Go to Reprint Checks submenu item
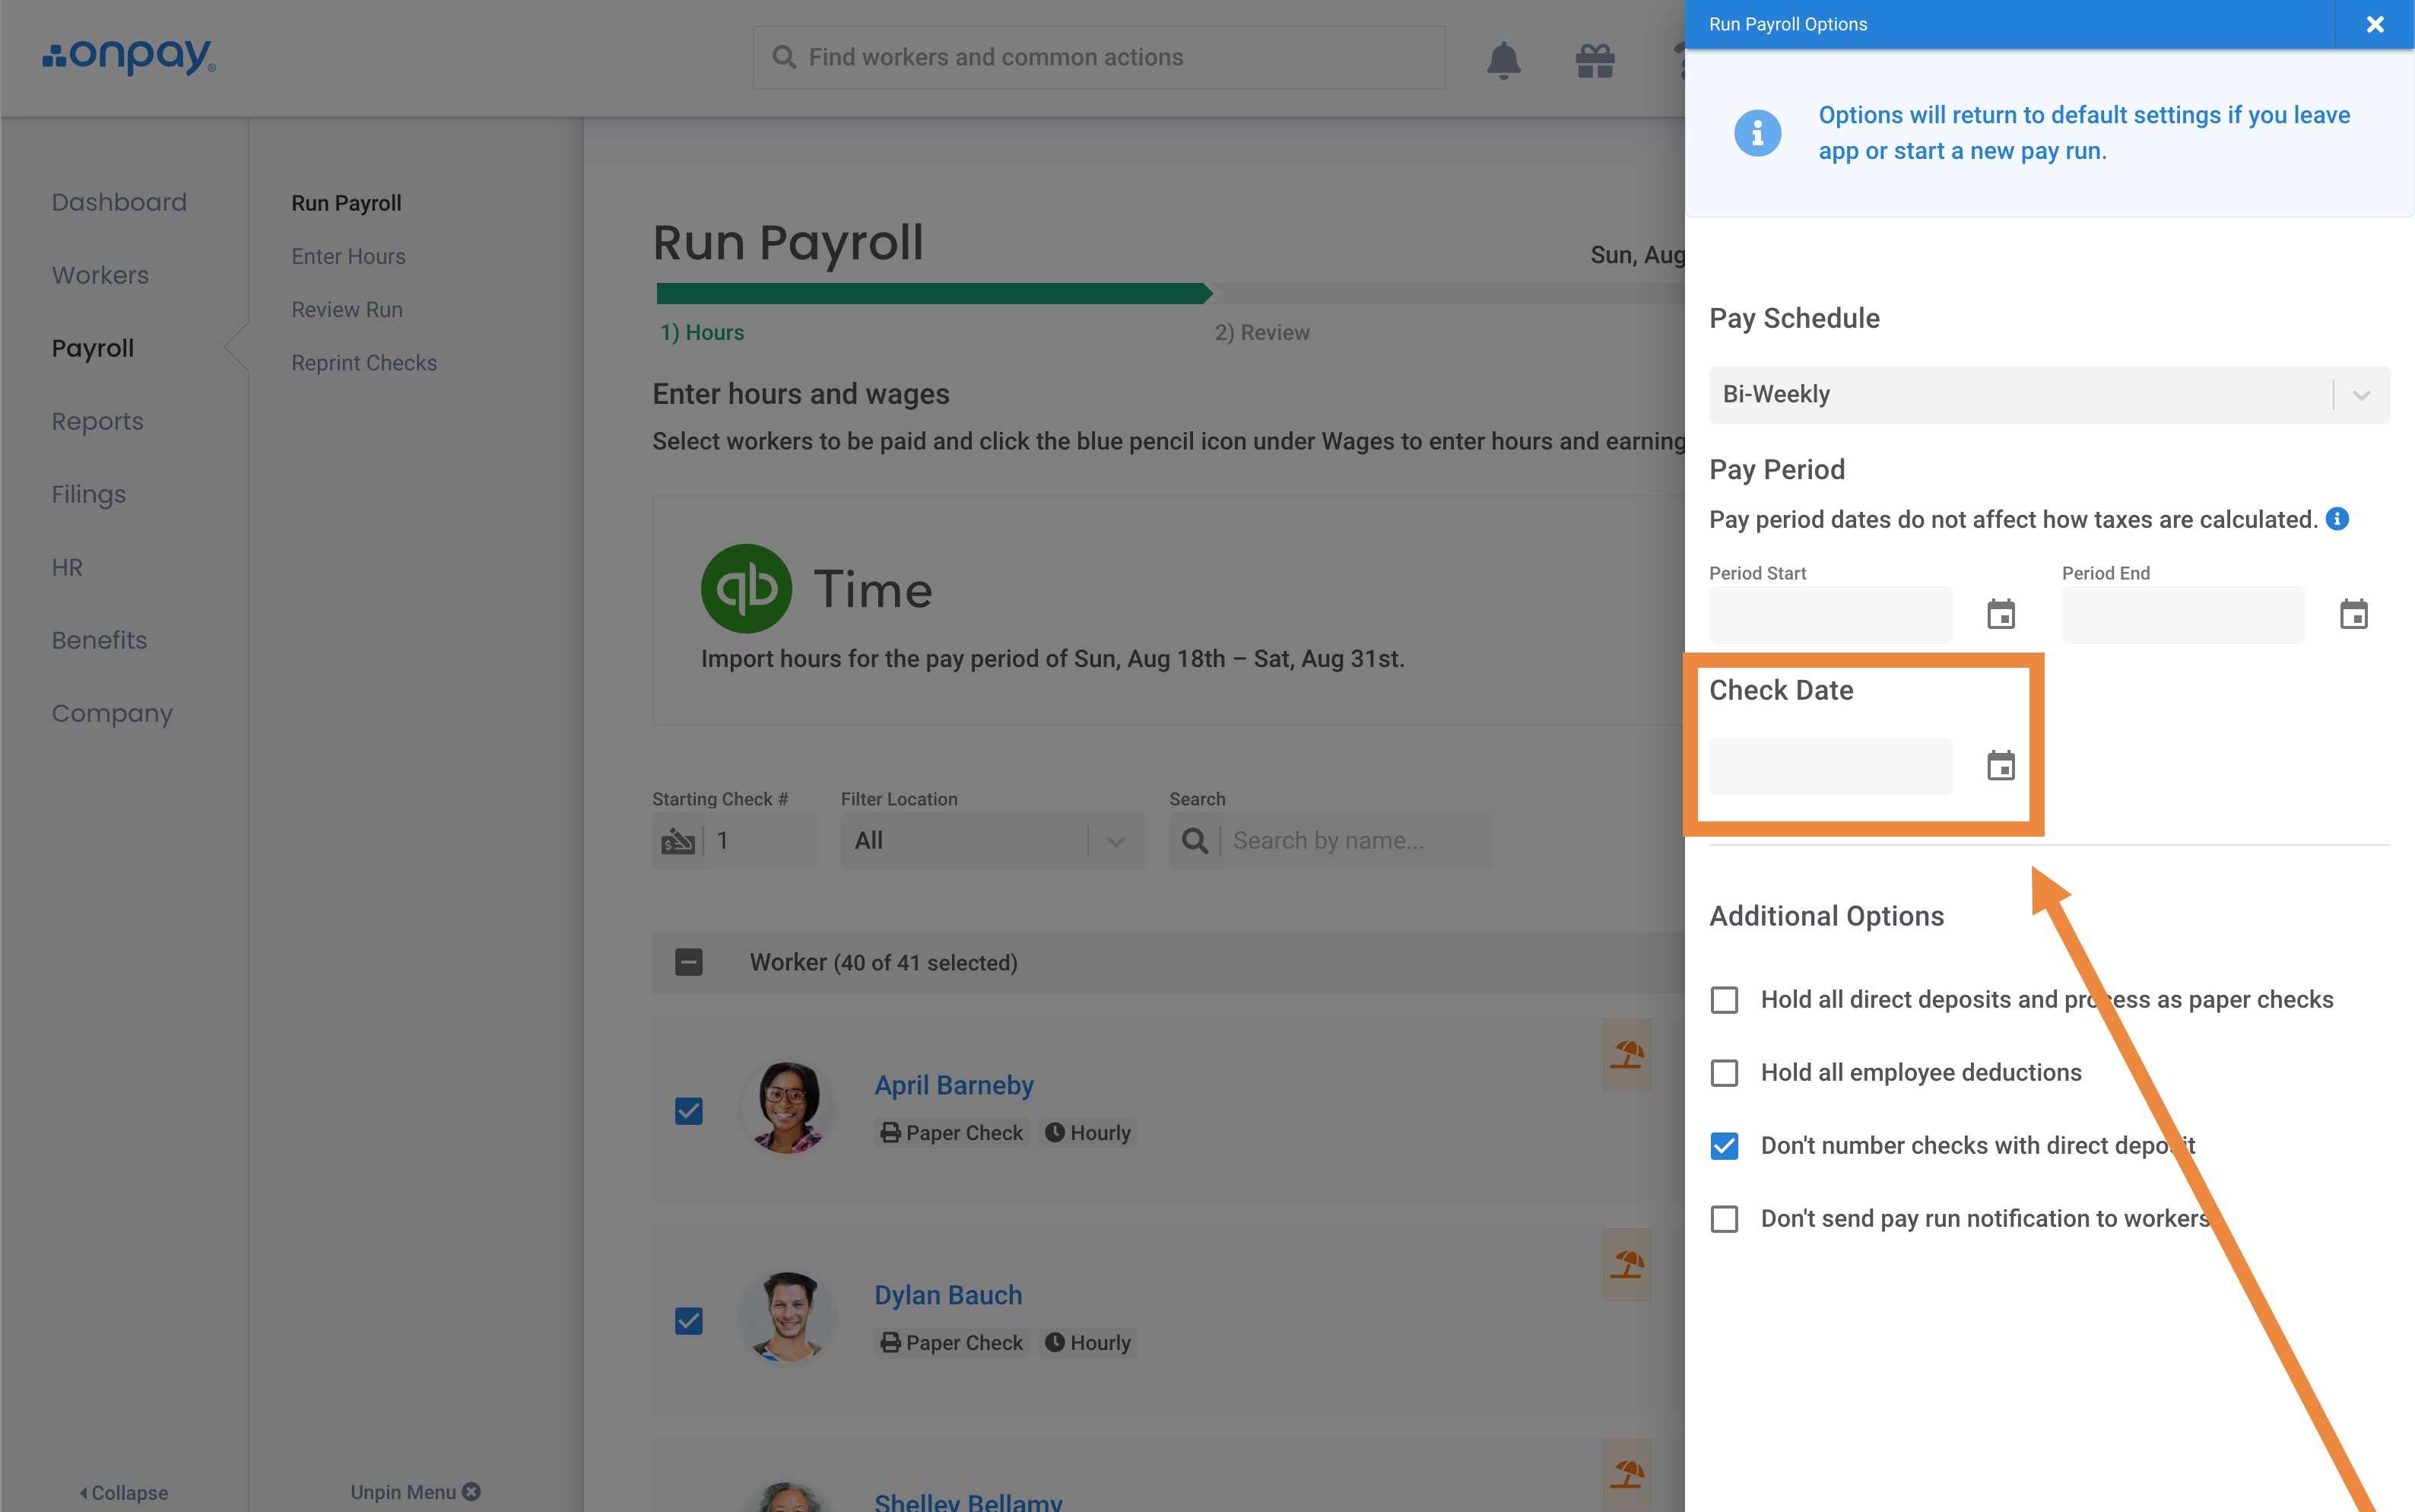The height and width of the screenshot is (1512, 2415). [364, 363]
